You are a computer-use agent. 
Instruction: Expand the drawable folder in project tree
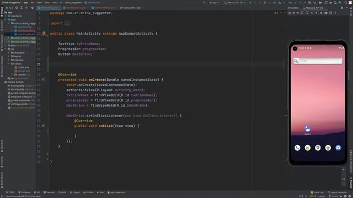point(9,53)
